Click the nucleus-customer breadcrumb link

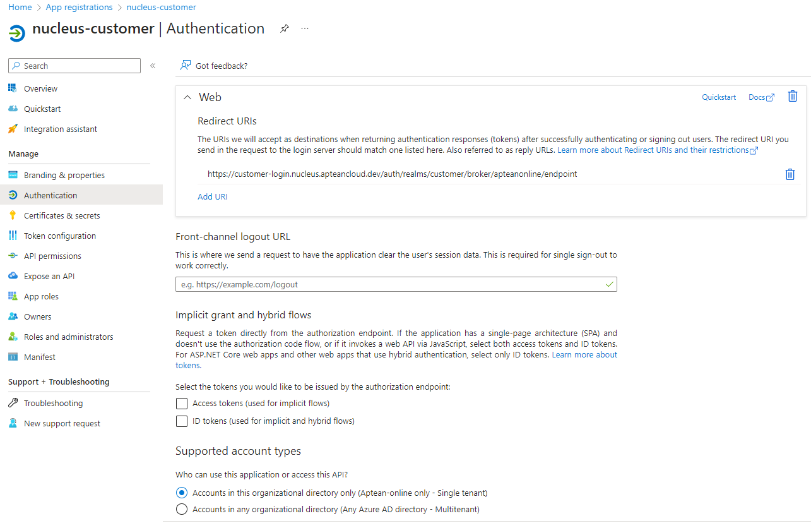point(162,8)
